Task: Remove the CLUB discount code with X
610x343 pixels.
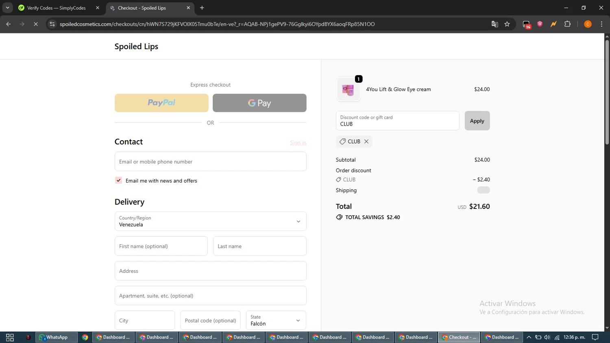Action: tap(366, 141)
